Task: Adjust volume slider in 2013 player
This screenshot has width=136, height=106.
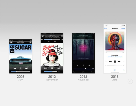Action: 82,68
